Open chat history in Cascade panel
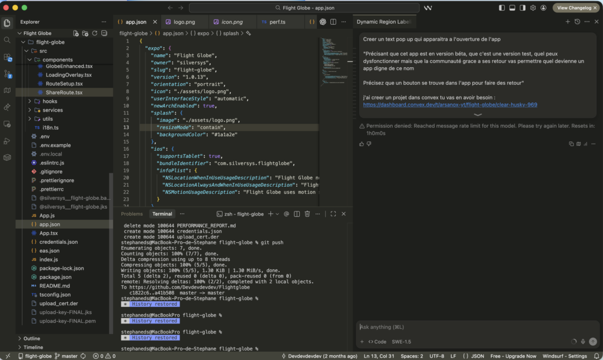This screenshot has width=603, height=360. pyautogui.click(x=577, y=22)
